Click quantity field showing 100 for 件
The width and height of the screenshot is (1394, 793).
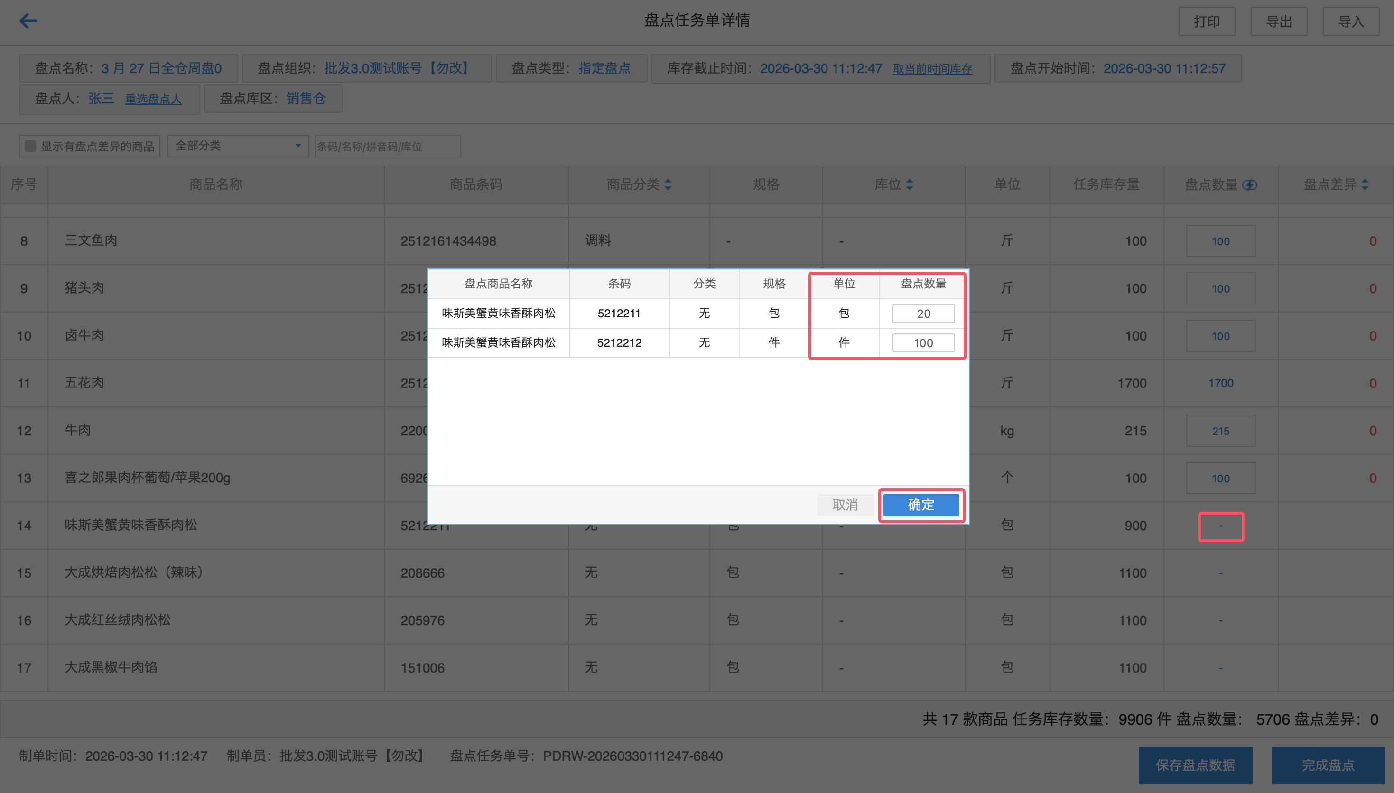[923, 343]
